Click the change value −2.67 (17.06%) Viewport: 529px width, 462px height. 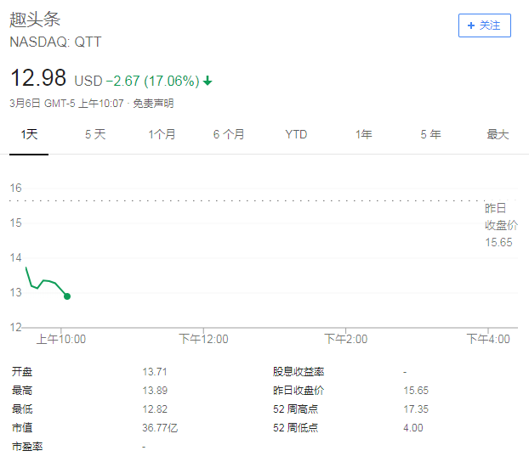pos(153,82)
